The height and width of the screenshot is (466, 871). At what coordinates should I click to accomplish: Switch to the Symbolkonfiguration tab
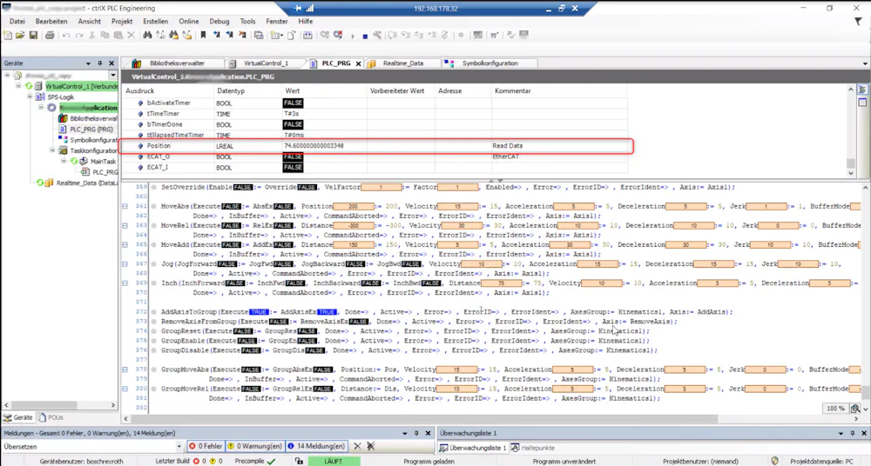point(490,63)
